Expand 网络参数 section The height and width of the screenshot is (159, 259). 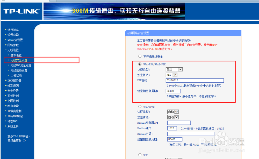pos(13,45)
